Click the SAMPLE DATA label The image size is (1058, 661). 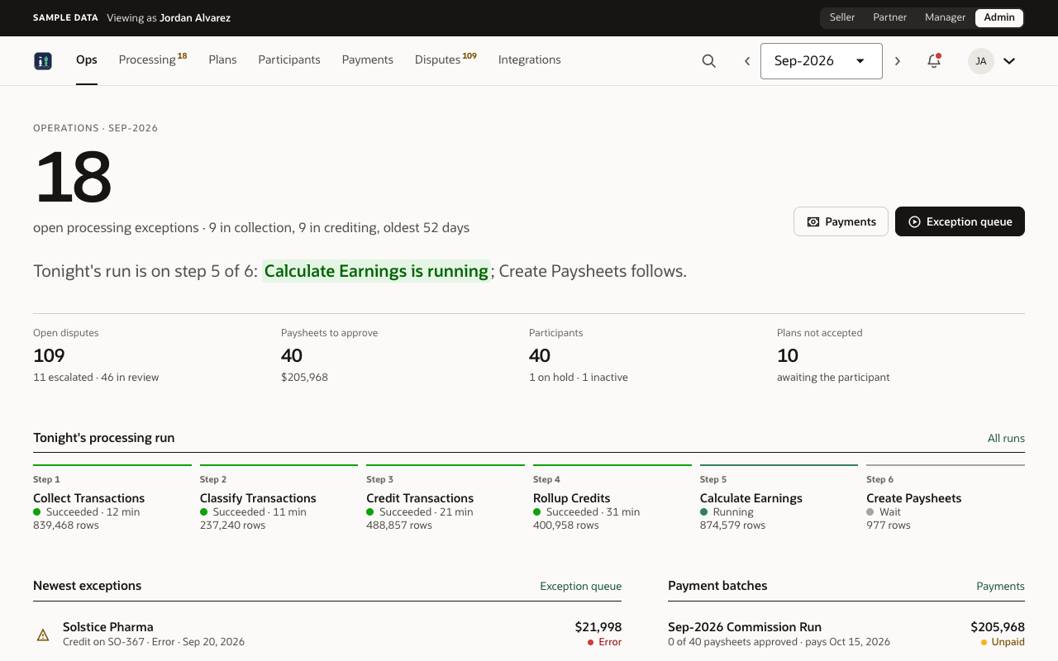[65, 17]
